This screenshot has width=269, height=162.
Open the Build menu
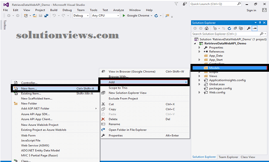(54, 10)
